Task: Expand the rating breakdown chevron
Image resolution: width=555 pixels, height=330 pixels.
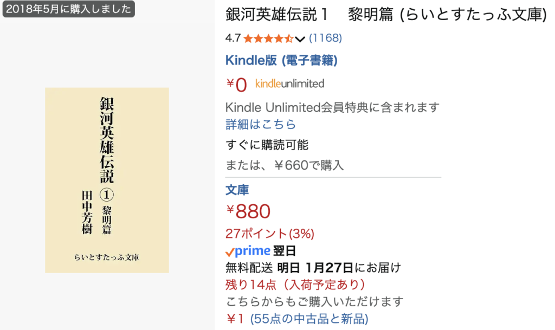Action: tap(300, 38)
